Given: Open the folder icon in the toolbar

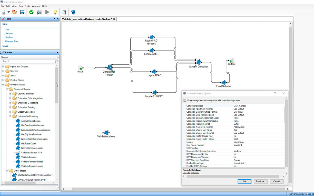Looking at the screenshot, I should (14, 12).
